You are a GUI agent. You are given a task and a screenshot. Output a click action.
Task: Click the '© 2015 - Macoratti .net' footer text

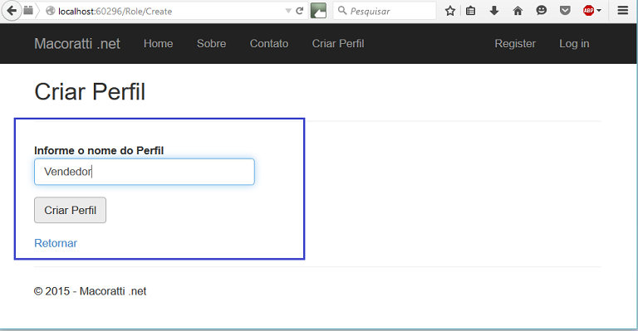click(90, 291)
